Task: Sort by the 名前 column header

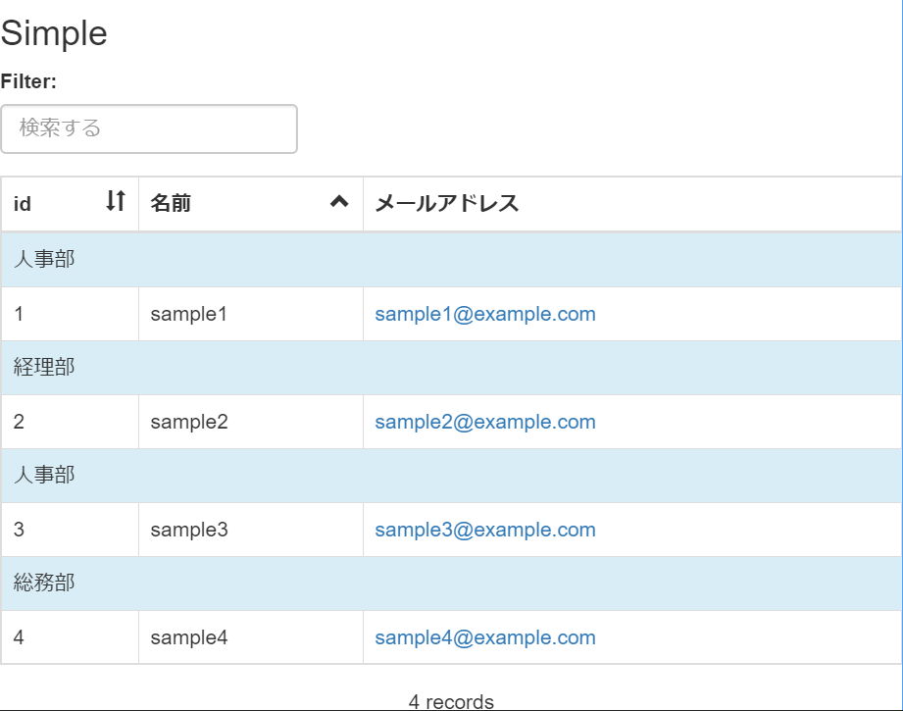Action: [251, 204]
